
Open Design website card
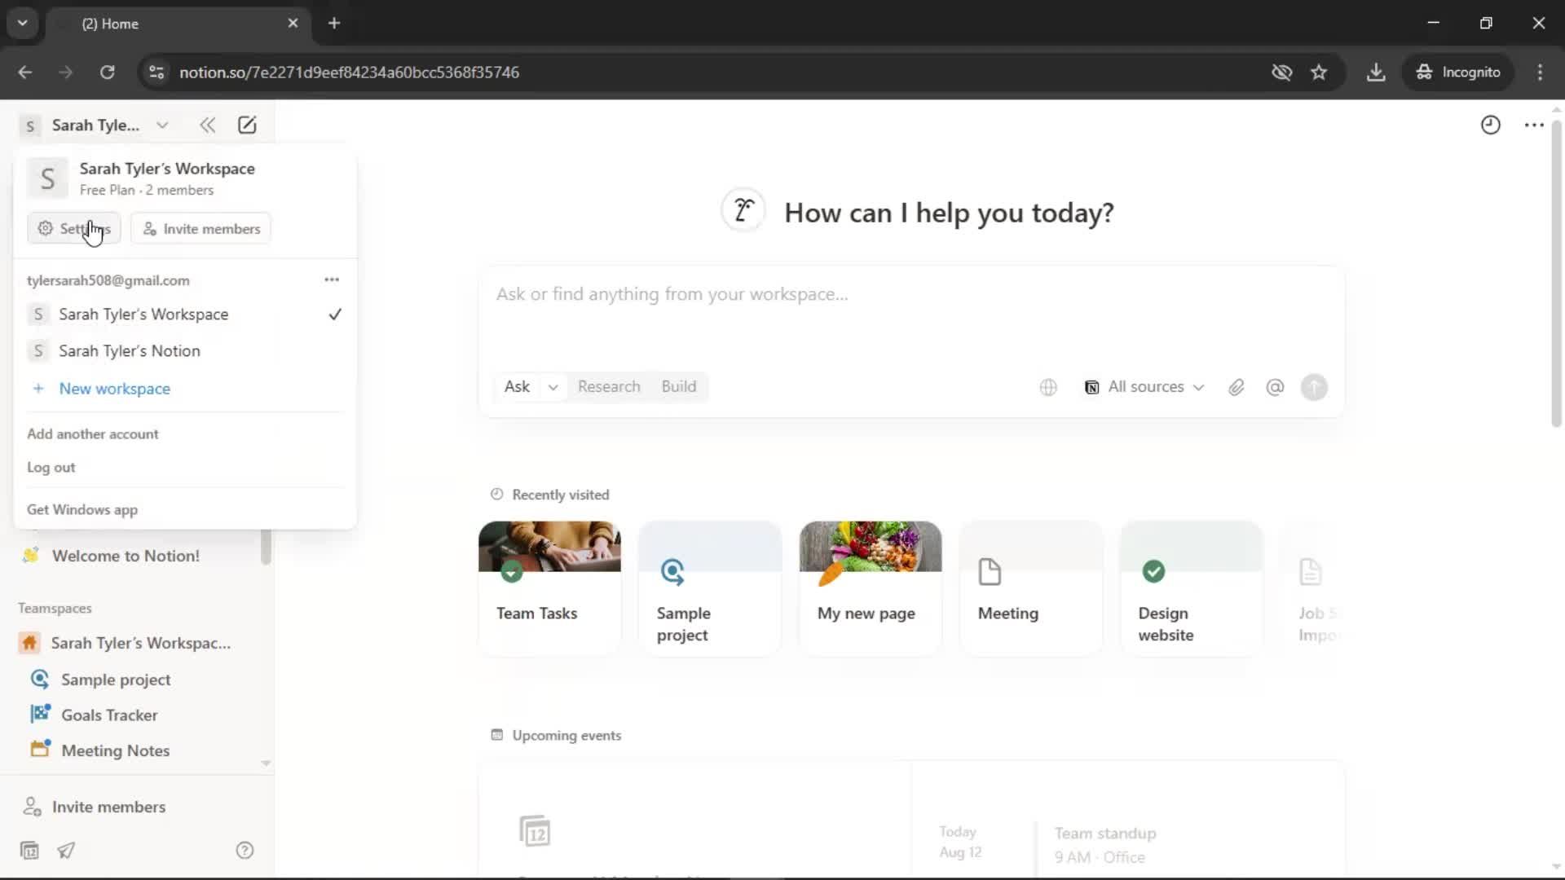(1192, 587)
